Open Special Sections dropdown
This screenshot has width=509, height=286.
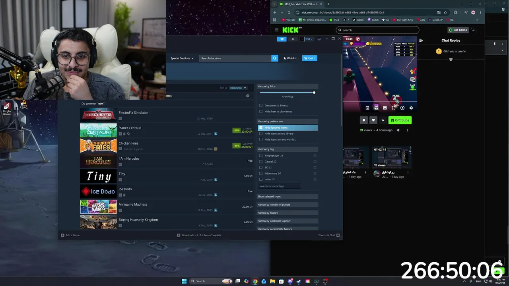[182, 58]
